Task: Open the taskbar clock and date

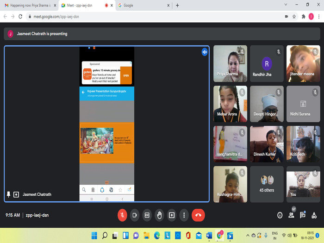Action: pyautogui.click(x=307, y=235)
